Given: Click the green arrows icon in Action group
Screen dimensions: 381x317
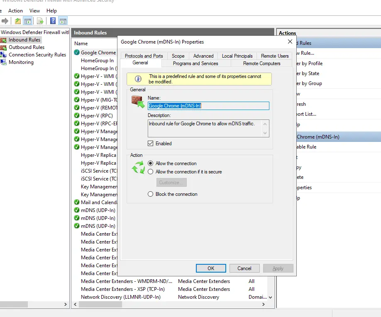Looking at the screenshot, I should [138, 167].
